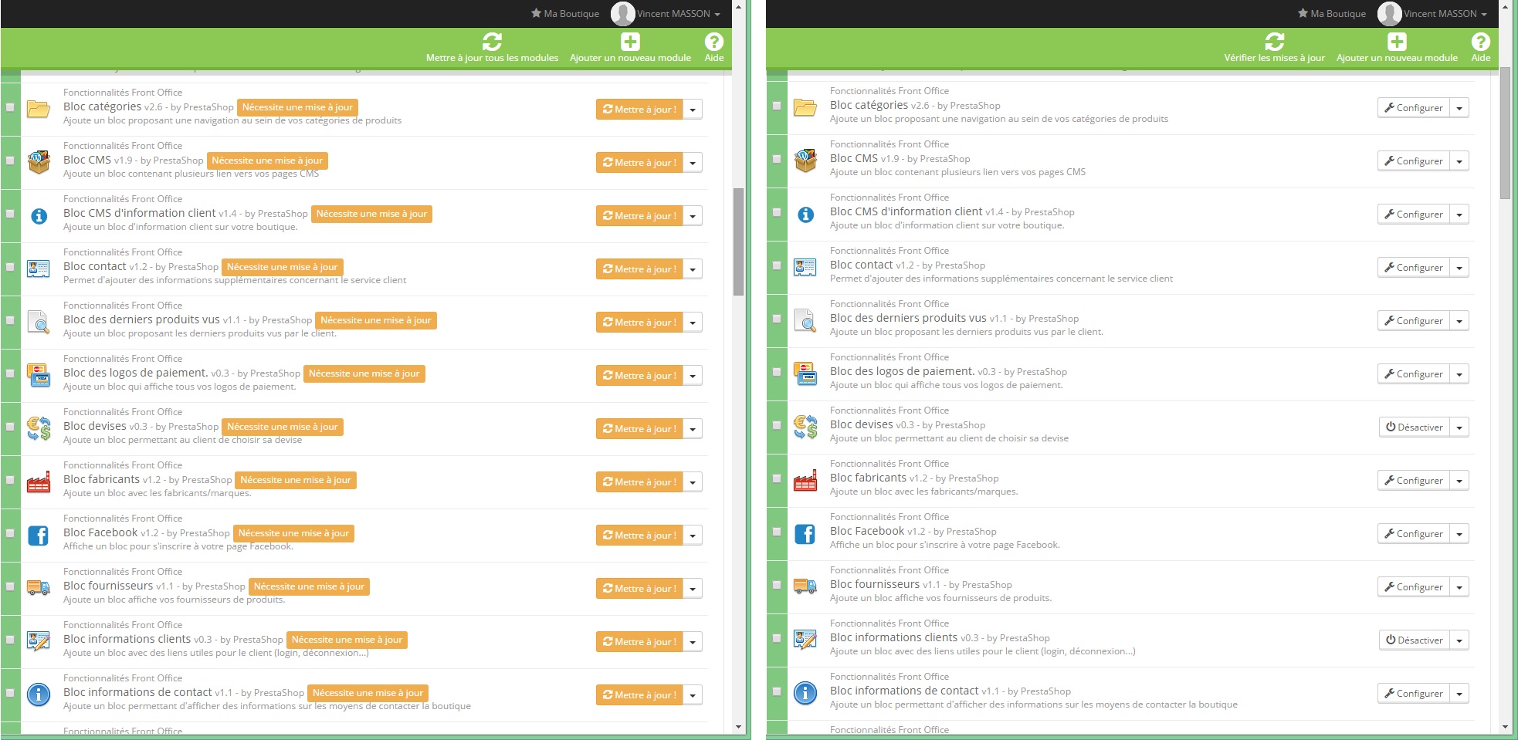Viewport: 1518px width, 740px height.
Task: Click 'Ajouter un nouveau module' in right window
Action: [1397, 48]
